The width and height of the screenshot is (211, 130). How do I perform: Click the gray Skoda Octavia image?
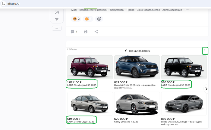184,104
